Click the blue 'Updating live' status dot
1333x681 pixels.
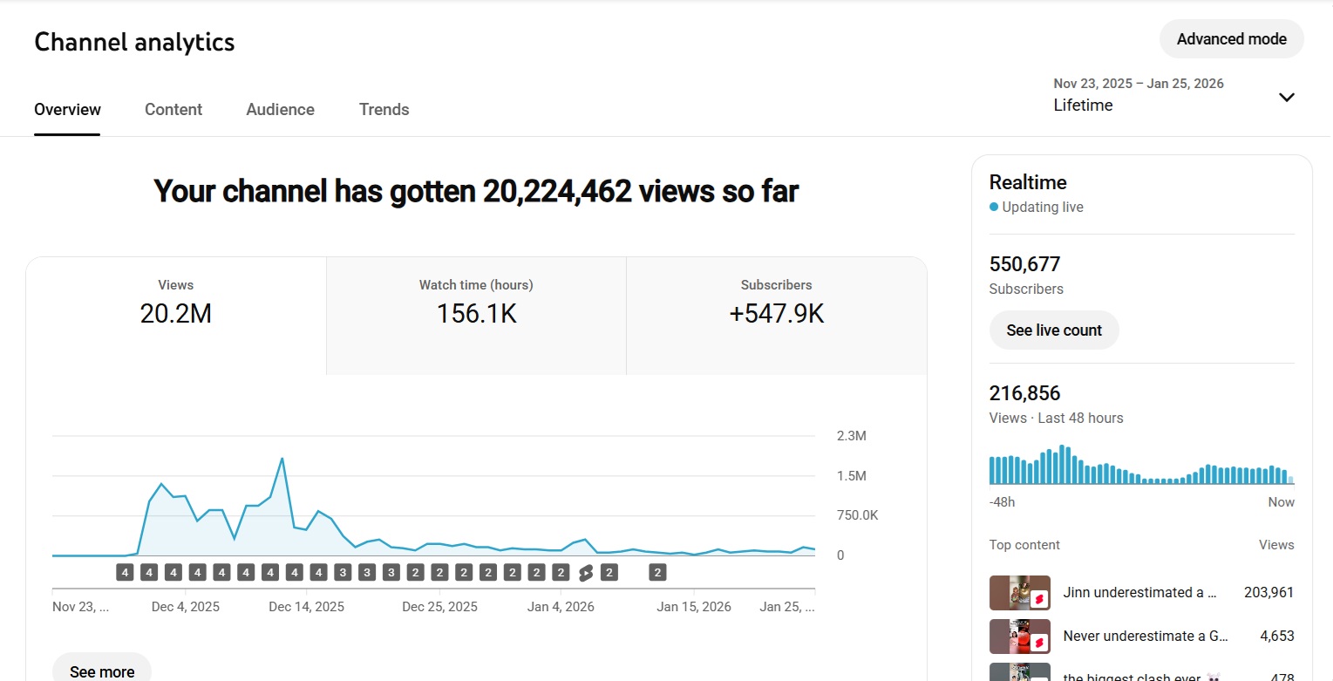(x=994, y=208)
